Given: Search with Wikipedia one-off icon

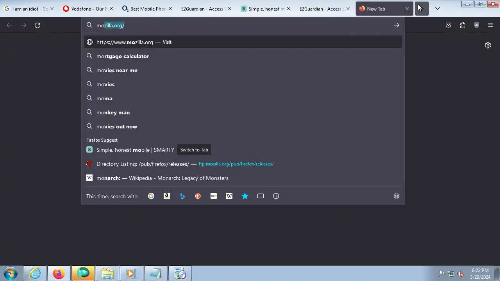Looking at the screenshot, I should [229, 196].
